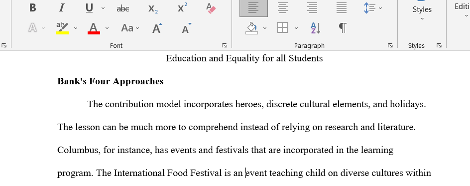470x186 pixels.
Task: Click the heading 'Bank's Four Approaches'
Action: coord(111,81)
